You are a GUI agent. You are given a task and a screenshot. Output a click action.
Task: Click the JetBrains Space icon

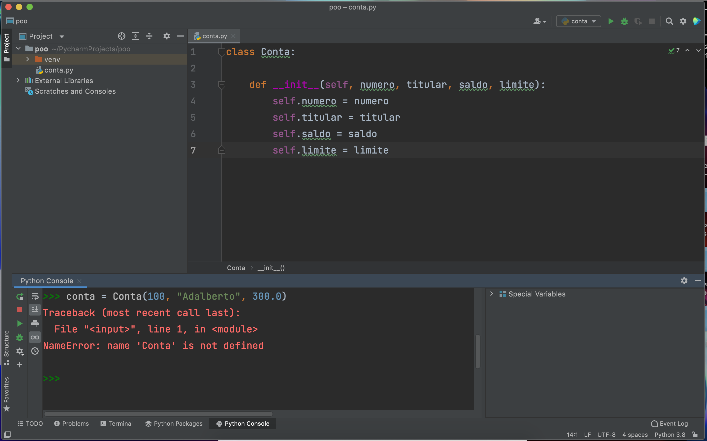pos(697,21)
